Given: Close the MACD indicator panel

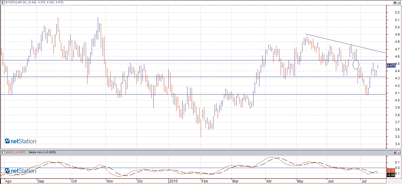Looking at the screenshot, I should pyautogui.click(x=399, y=152).
